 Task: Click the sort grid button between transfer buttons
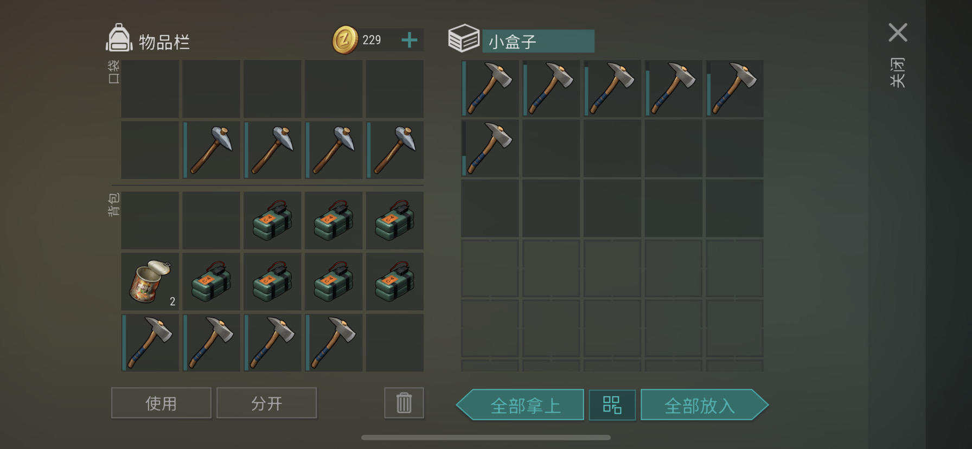612,405
